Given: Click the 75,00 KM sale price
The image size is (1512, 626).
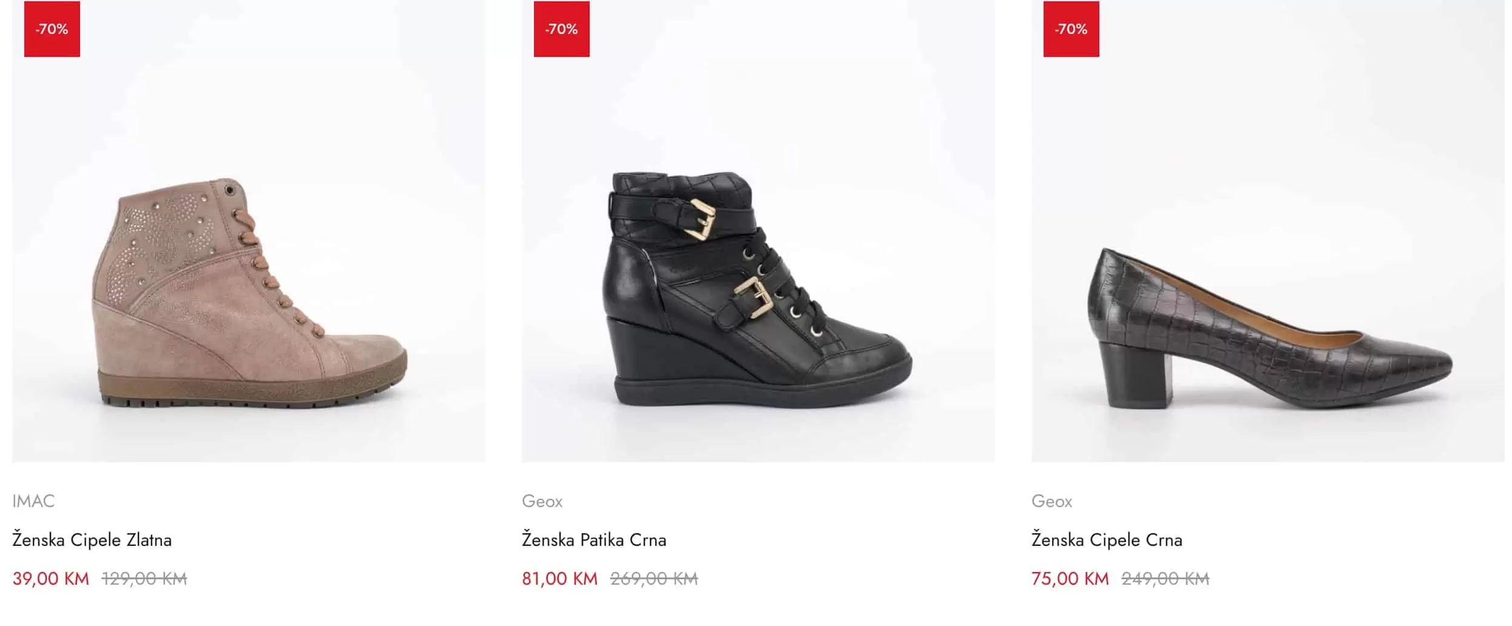Looking at the screenshot, I should [x=1070, y=579].
